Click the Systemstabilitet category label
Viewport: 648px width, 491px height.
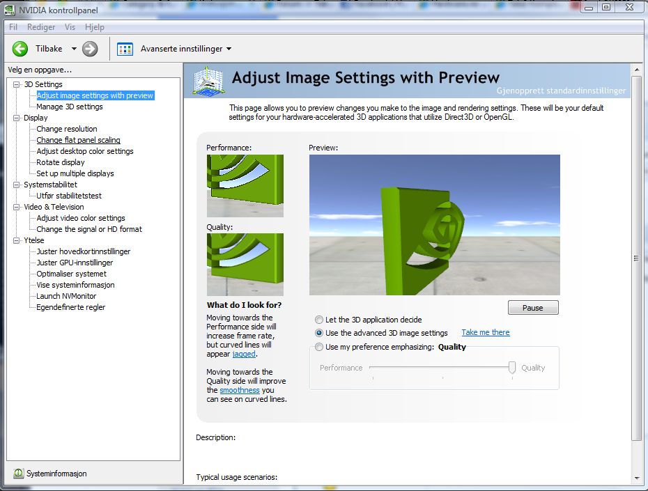tap(50, 185)
